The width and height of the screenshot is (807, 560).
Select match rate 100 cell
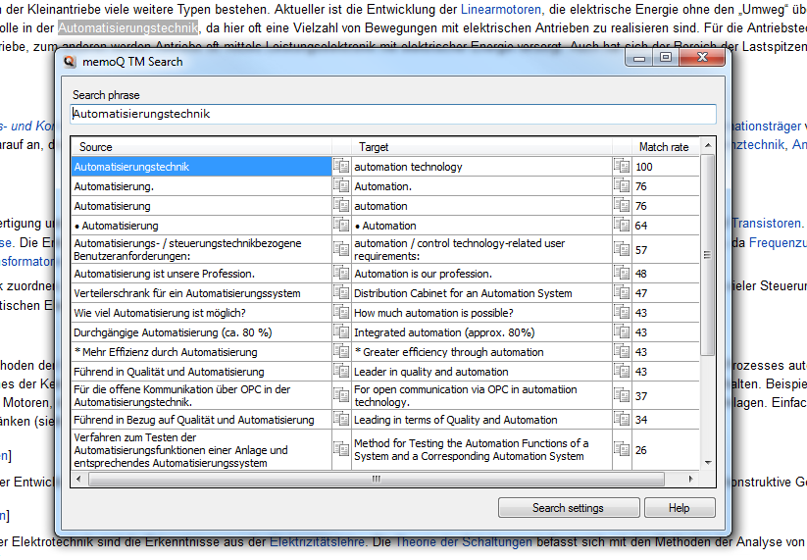(x=666, y=167)
